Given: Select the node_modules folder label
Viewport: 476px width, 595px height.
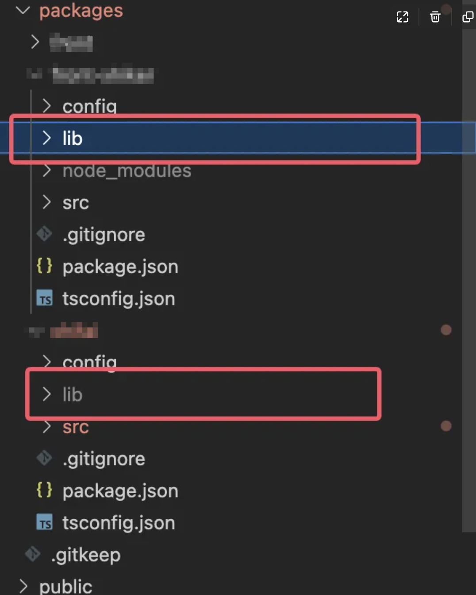Looking at the screenshot, I should [127, 171].
